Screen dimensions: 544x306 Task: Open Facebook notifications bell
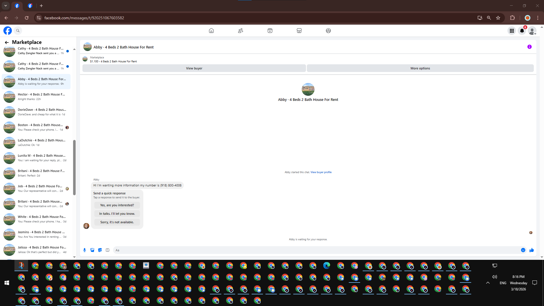(x=522, y=31)
